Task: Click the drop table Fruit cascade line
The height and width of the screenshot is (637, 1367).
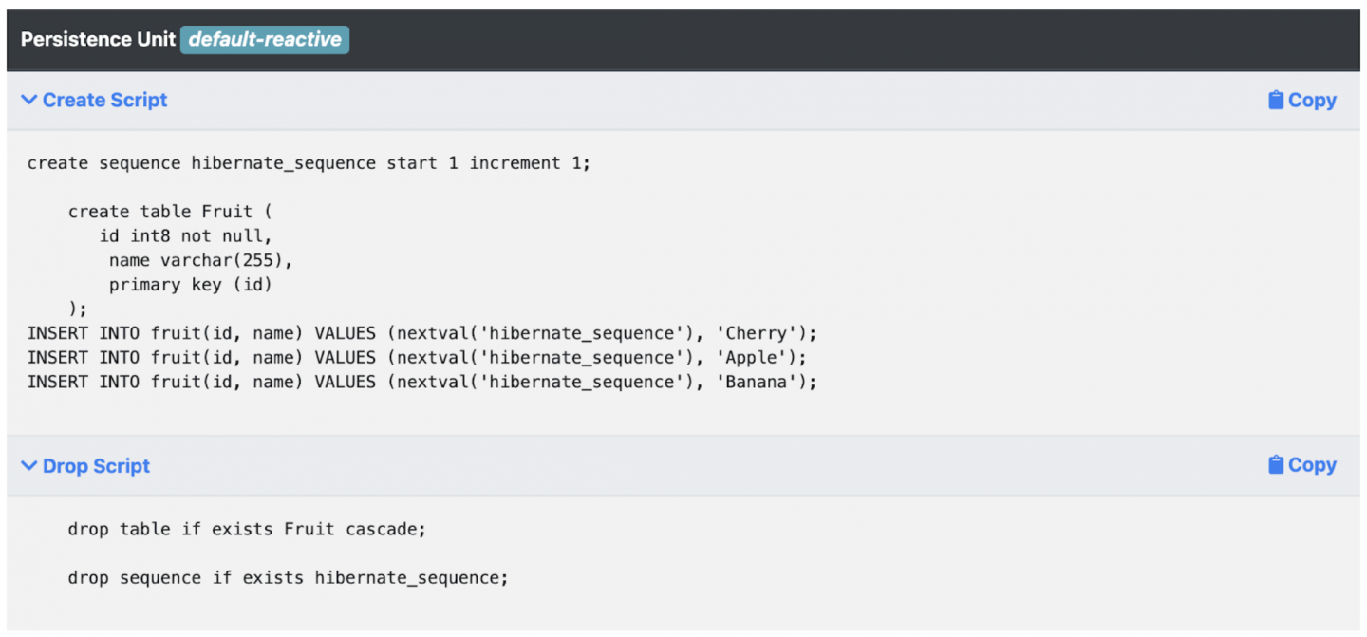Action: [x=247, y=529]
